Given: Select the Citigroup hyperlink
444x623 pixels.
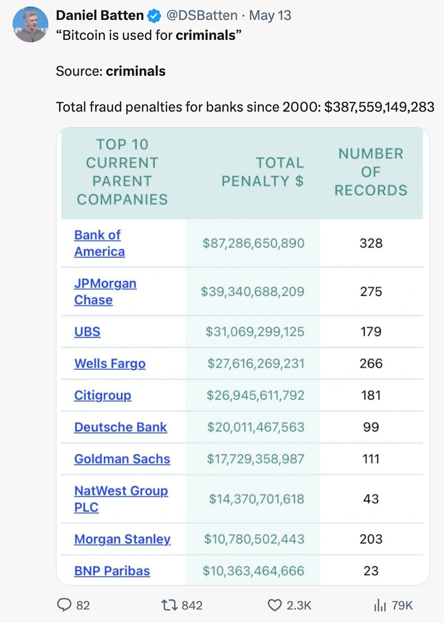Looking at the screenshot, I should 102,395.
